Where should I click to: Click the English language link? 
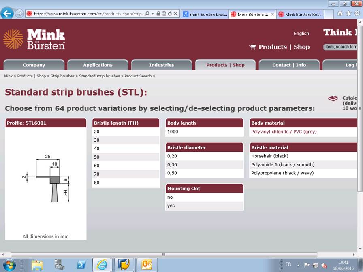(x=301, y=34)
